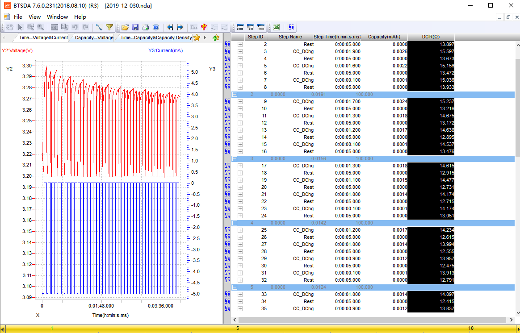Click the DCIR icon beside step 27
520x333 pixels.
pos(227,244)
